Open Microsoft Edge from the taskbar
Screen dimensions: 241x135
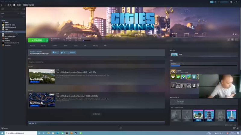tap(58, 133)
